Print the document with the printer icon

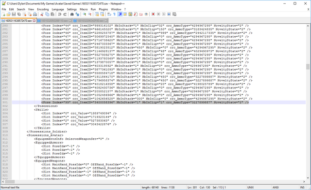(35, 14)
